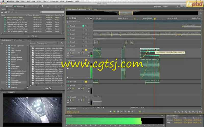Click the Media Browser loop playback icon
This screenshot has height=127, width=204.
coord(47,88)
